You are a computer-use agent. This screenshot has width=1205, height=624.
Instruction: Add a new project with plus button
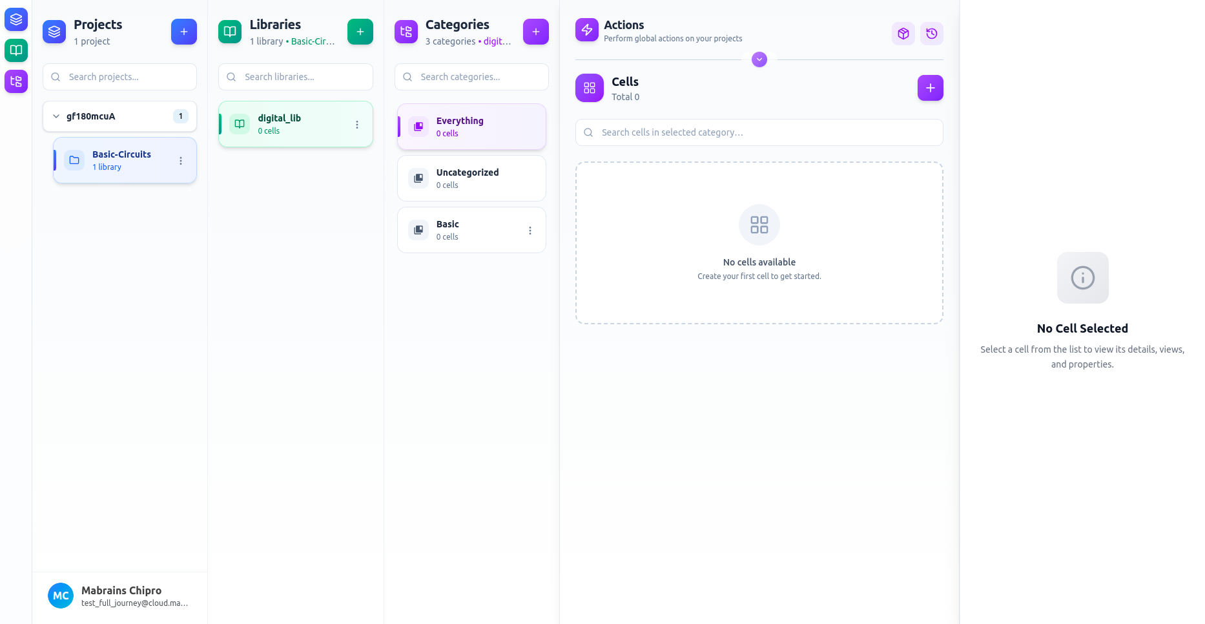coord(184,32)
